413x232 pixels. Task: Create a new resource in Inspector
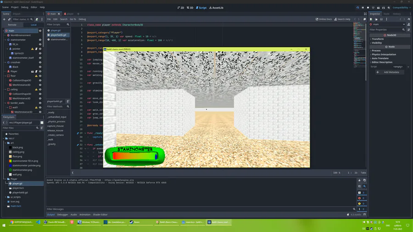[x=371, y=19]
